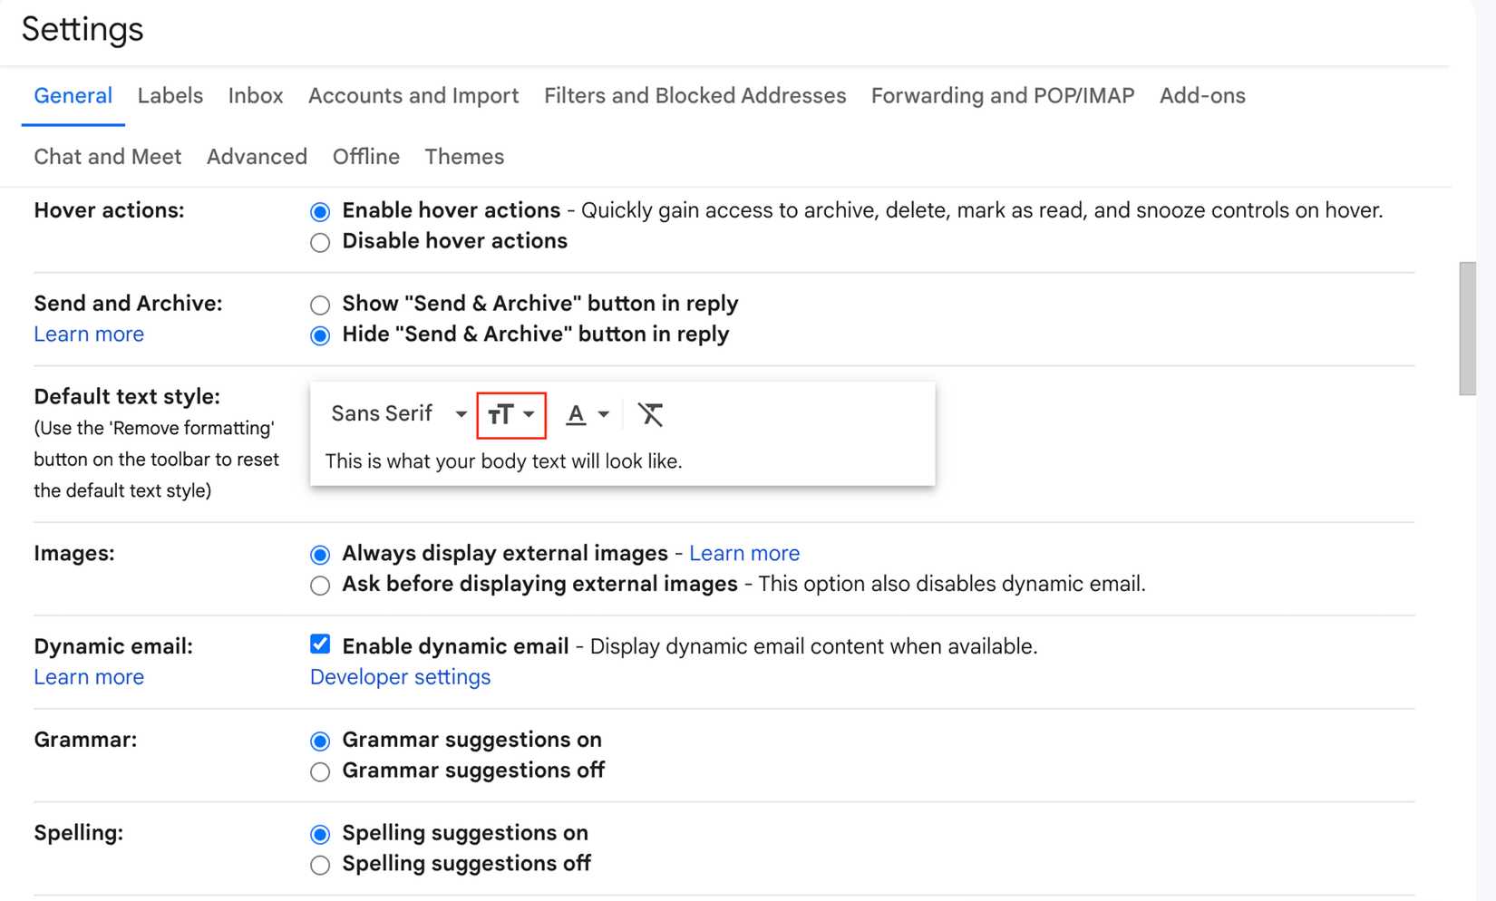
Task: Expand the text color dropdown arrow
Action: pyautogui.click(x=602, y=414)
